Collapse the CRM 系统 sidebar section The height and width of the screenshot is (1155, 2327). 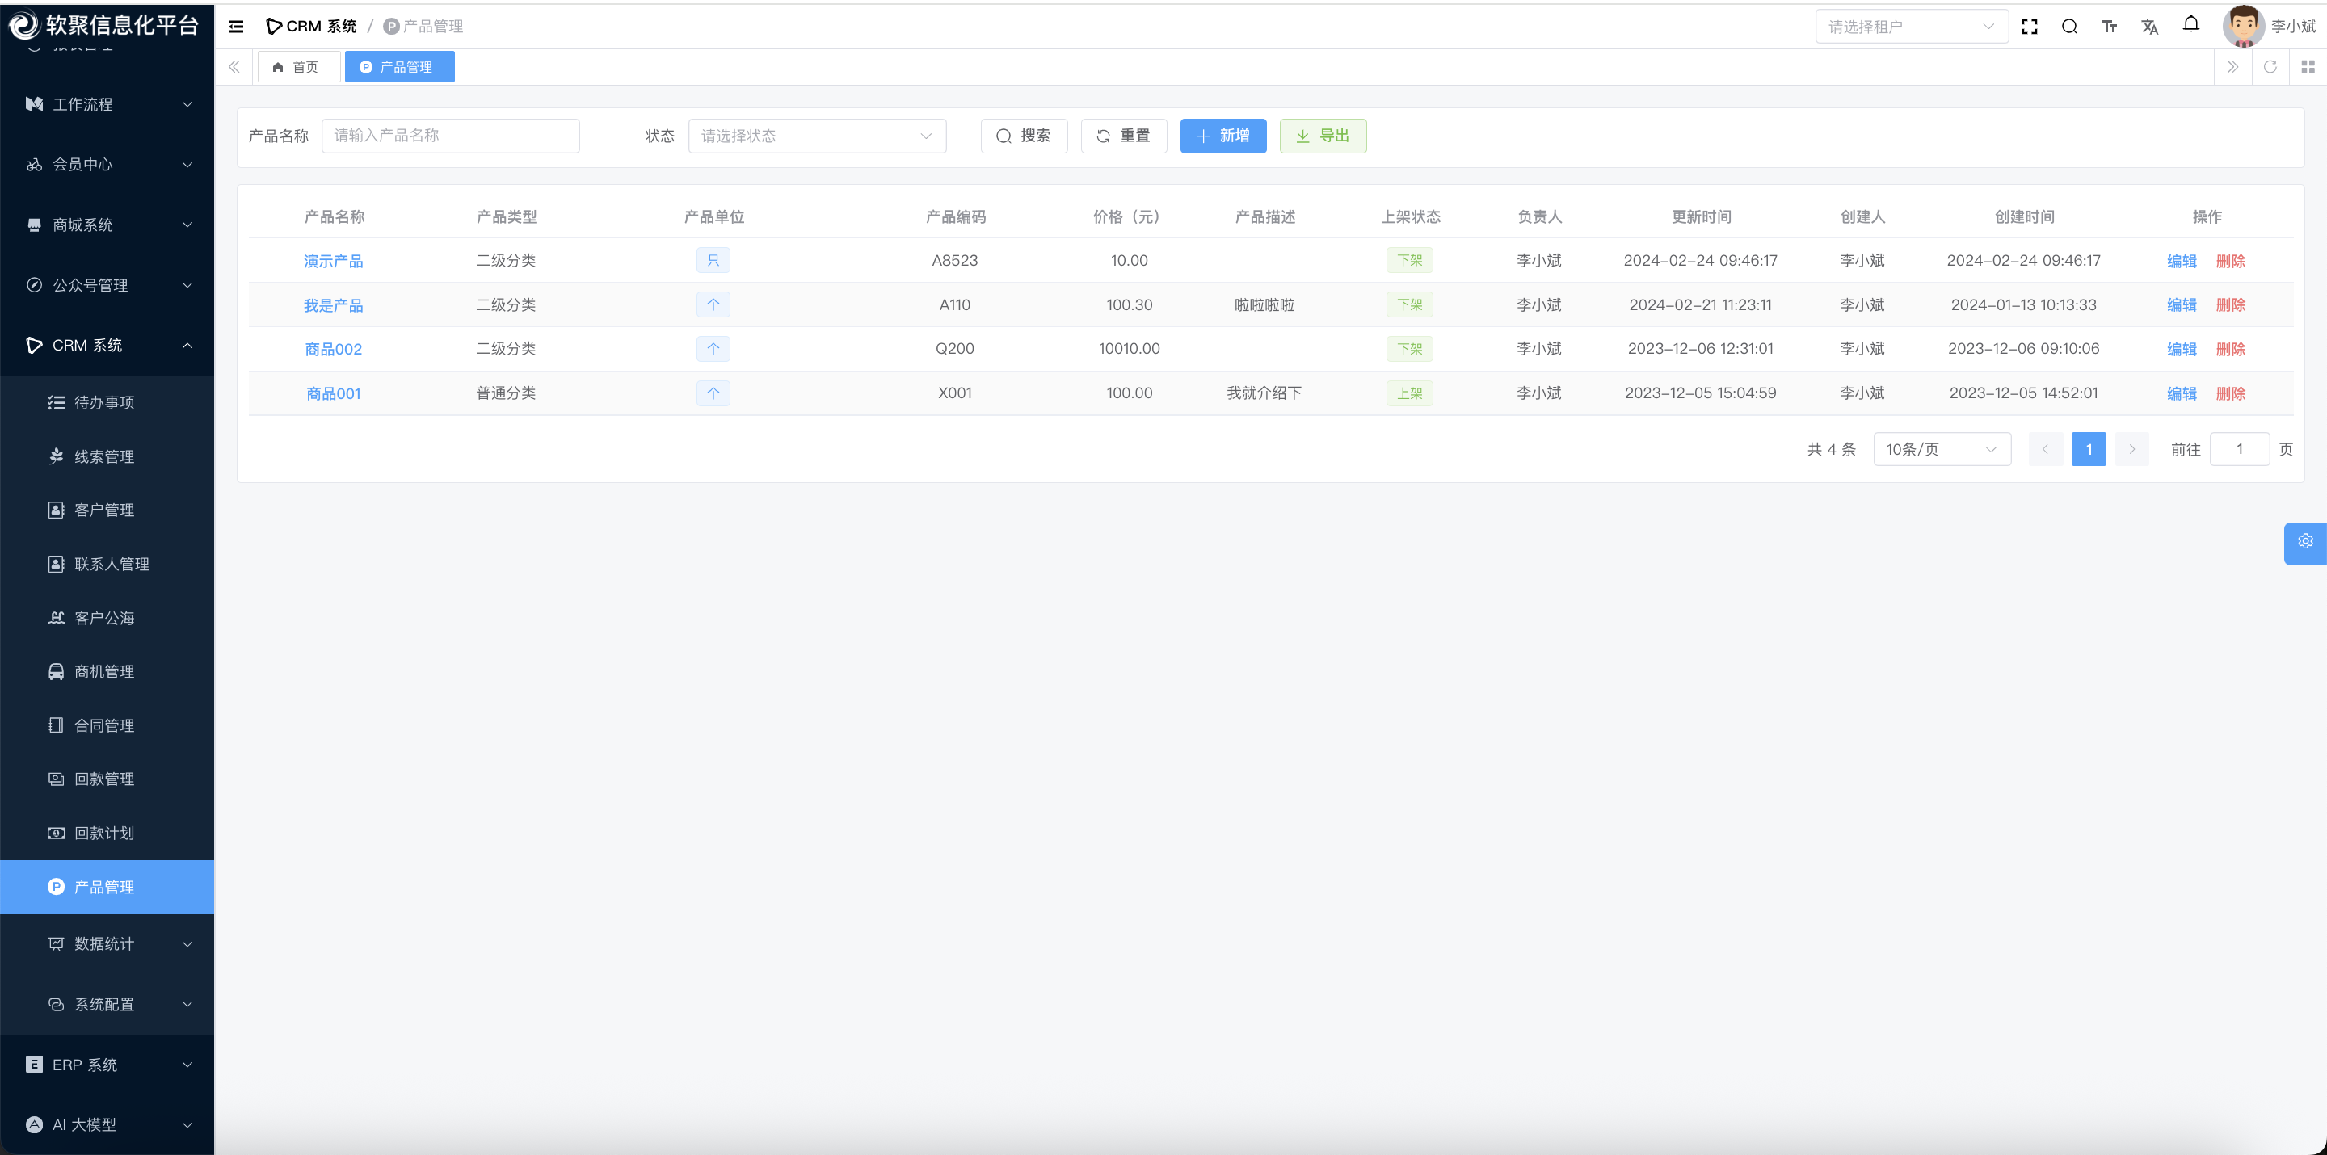click(107, 346)
